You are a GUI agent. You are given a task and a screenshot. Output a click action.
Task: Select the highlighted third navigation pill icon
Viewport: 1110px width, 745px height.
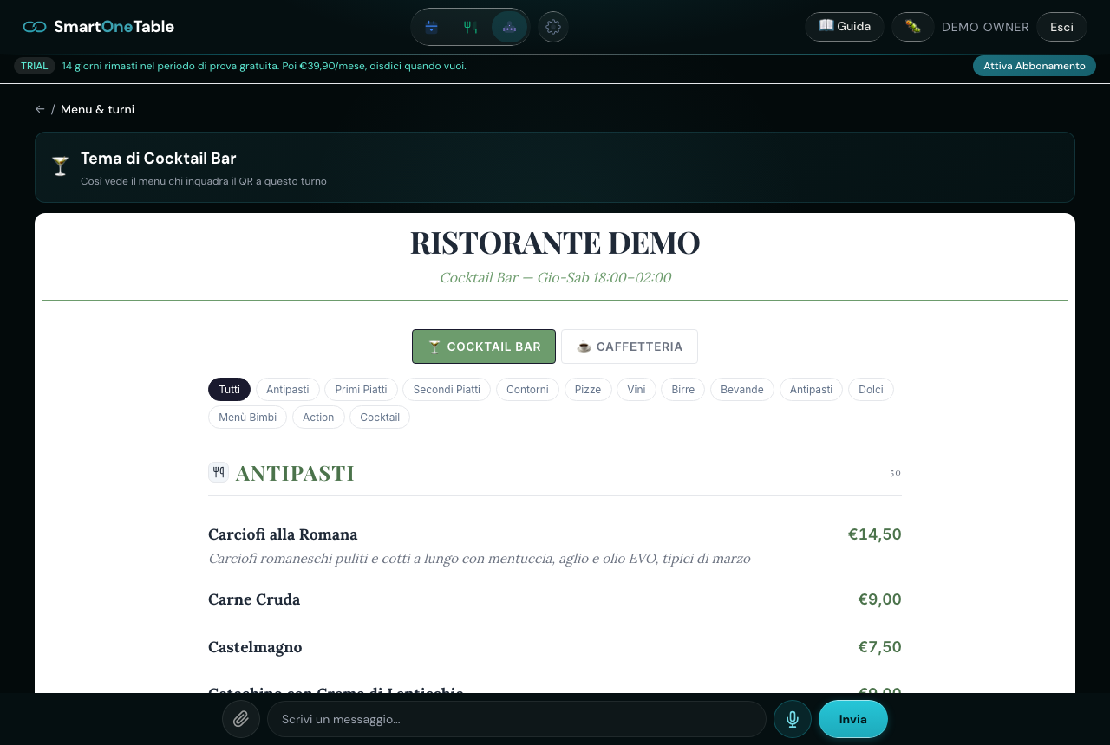click(x=509, y=27)
